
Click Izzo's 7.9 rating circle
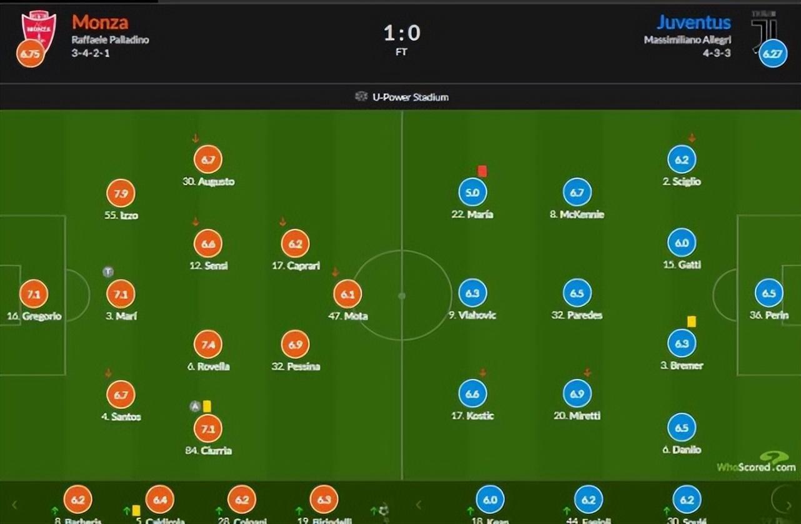[121, 193]
